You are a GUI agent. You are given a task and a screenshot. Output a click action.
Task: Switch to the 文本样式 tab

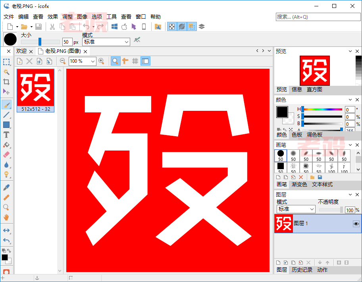[x=322, y=185]
